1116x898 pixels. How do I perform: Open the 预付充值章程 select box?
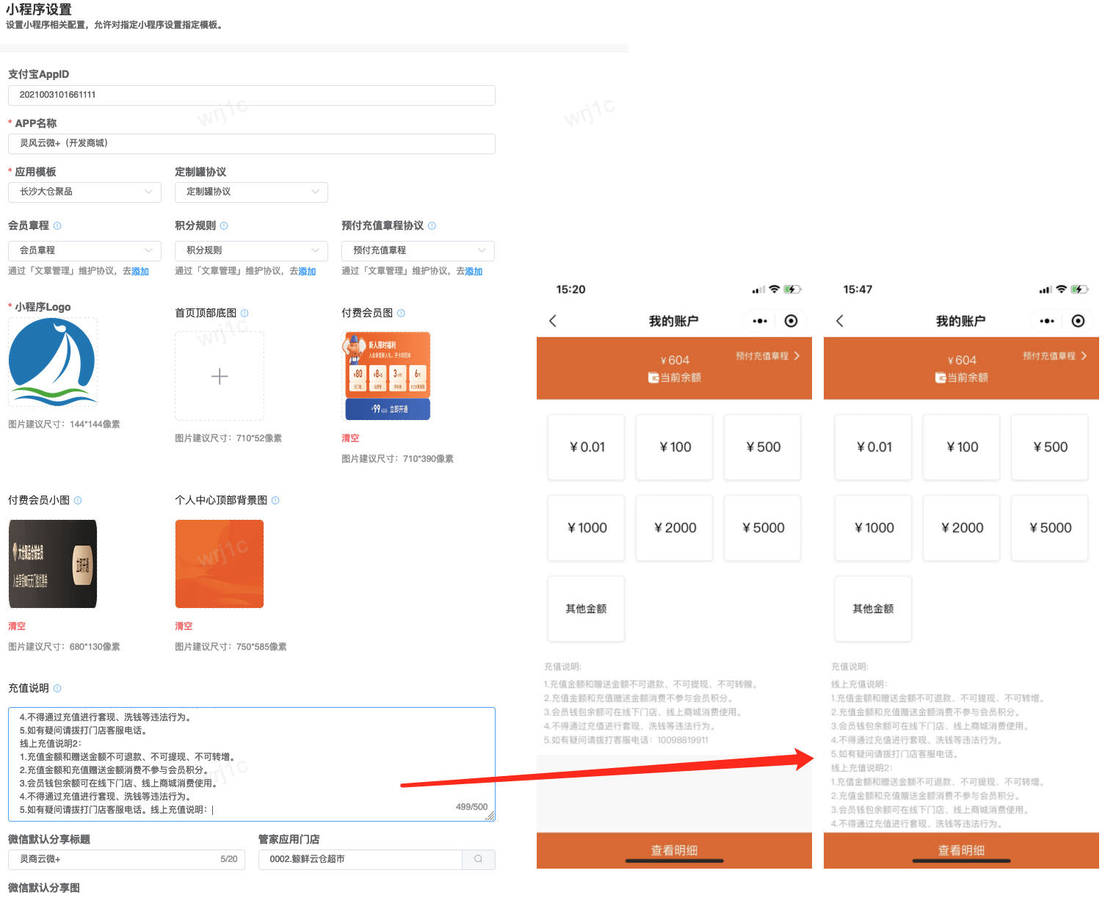click(x=418, y=250)
